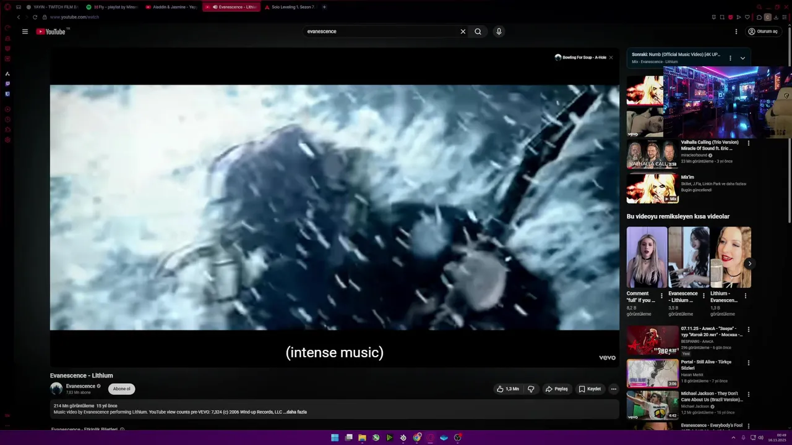The width and height of the screenshot is (792, 445).
Task: Like the video (1,3 Mn thumbs up)
Action: pyautogui.click(x=507, y=389)
